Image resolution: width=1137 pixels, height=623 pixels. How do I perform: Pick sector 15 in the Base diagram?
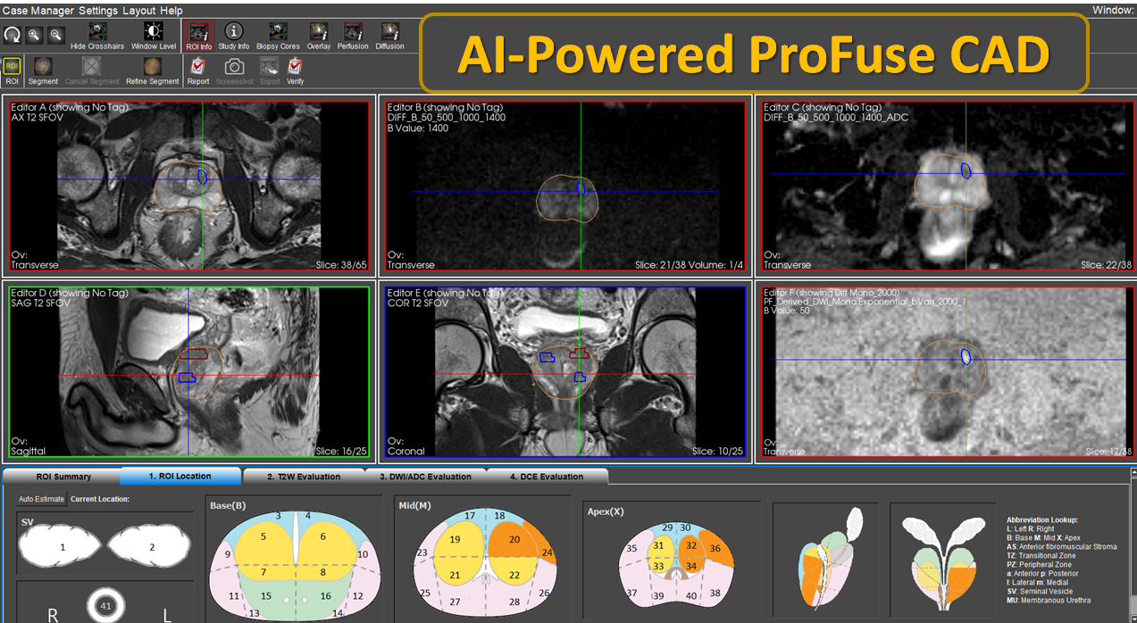click(265, 595)
